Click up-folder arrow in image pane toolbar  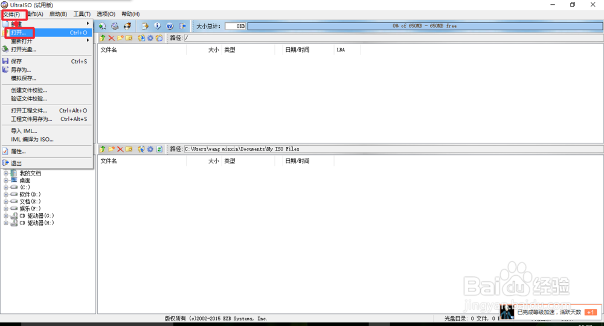(x=103, y=38)
